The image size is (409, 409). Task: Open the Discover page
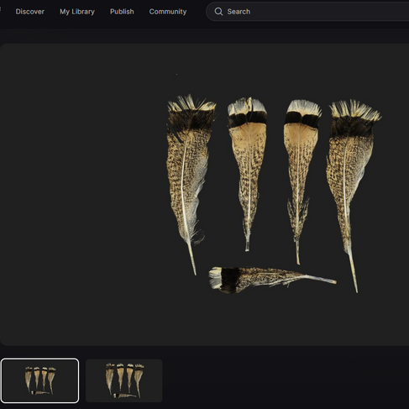click(30, 12)
